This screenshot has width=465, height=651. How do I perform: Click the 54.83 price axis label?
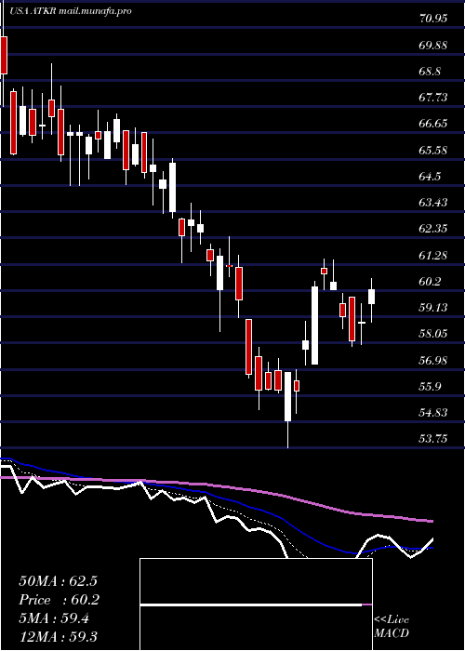(x=433, y=413)
